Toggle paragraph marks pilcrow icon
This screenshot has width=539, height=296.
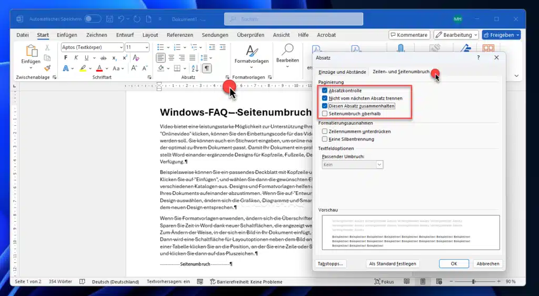[x=206, y=68]
